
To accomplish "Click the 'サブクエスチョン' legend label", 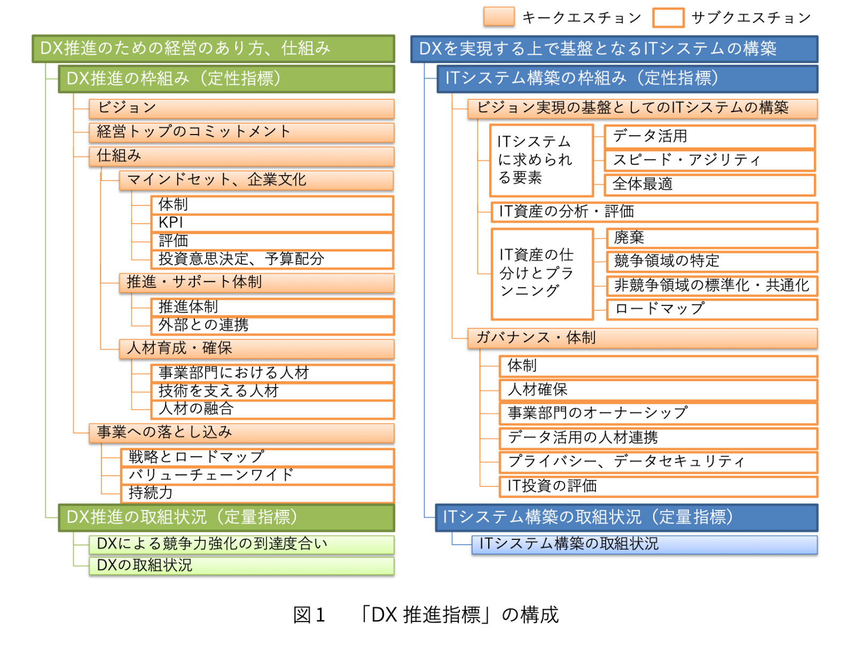I will point(751,18).
